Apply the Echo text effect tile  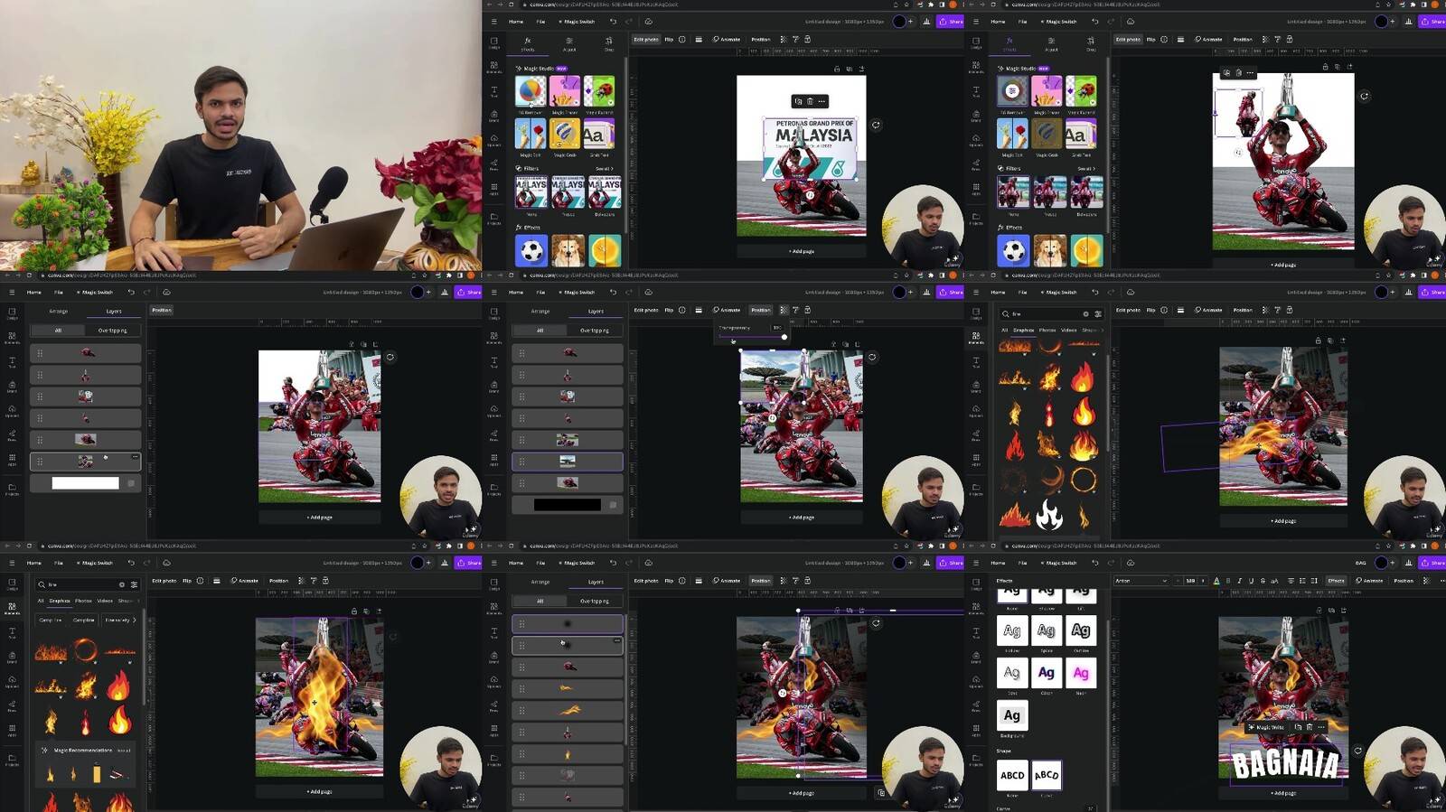pyautogui.click(x=1012, y=673)
